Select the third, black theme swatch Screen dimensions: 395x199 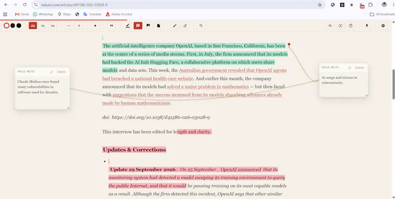point(19,26)
